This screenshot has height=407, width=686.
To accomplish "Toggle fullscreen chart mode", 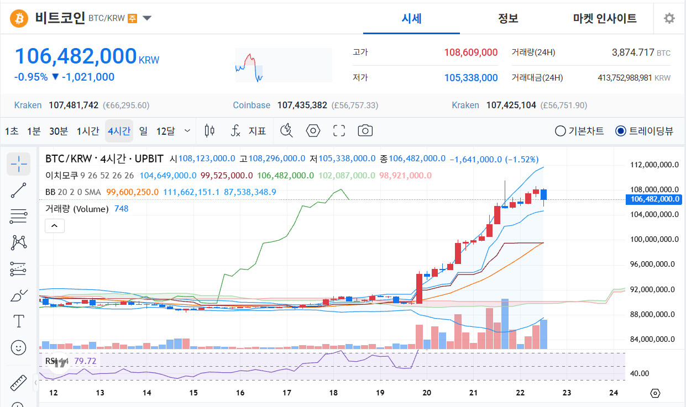I will tap(339, 131).
